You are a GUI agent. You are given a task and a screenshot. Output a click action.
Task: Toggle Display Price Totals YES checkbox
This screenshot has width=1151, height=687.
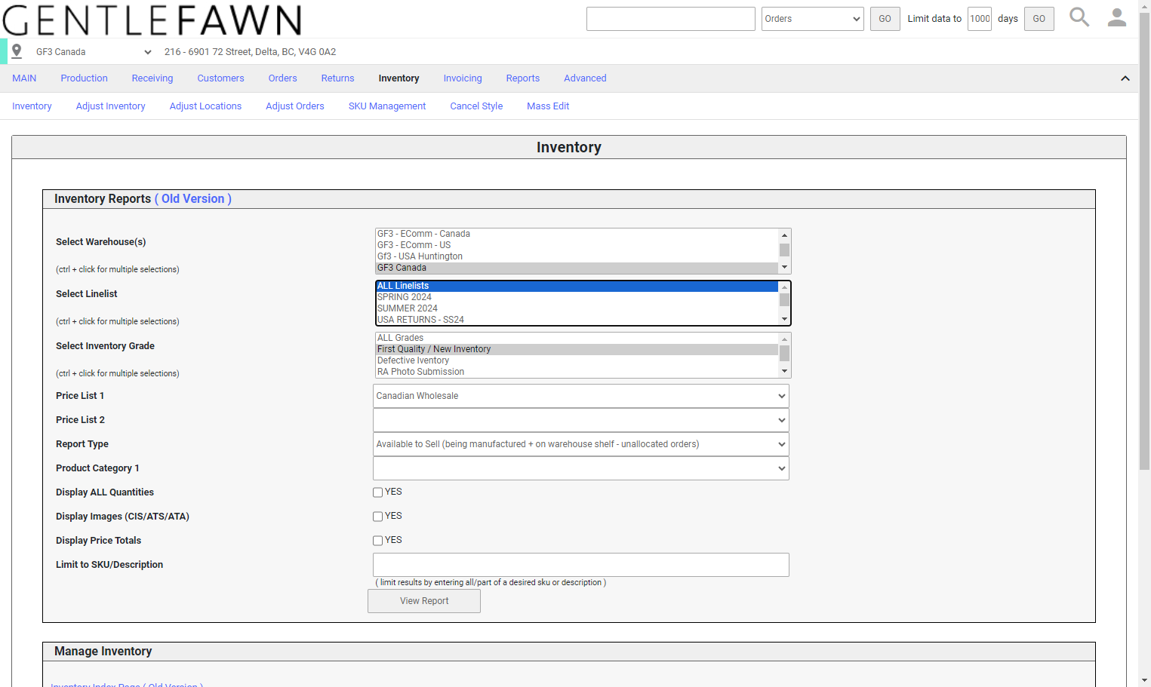377,541
